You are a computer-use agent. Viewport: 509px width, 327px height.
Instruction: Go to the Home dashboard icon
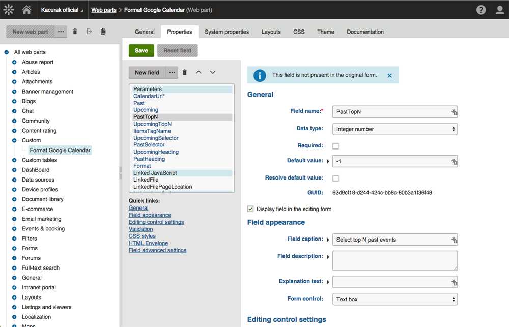coord(27,10)
